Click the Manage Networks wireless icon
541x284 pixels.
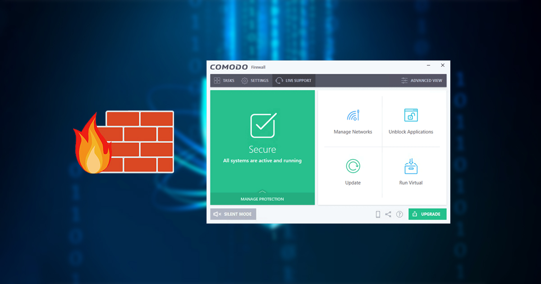[353, 115]
